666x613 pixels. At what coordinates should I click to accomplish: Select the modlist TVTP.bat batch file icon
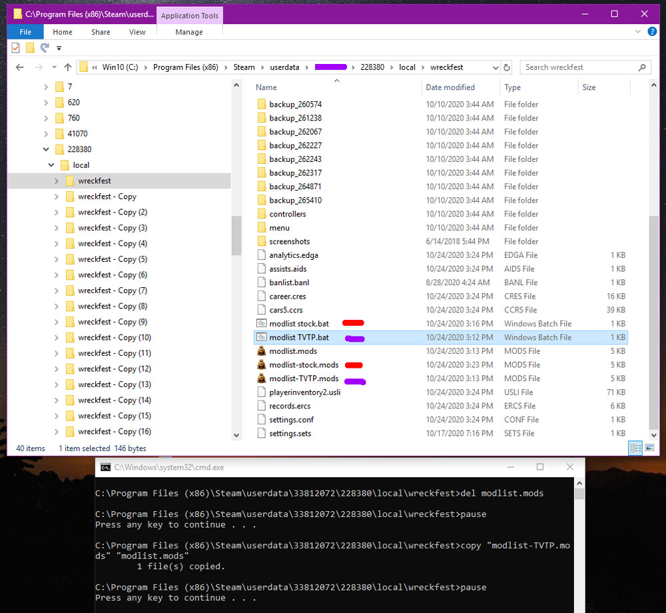(x=262, y=337)
